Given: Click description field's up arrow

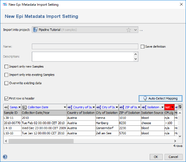Looking at the screenshot, I should [x=135, y=54].
